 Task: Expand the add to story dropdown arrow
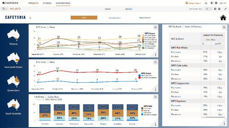coord(210,9)
